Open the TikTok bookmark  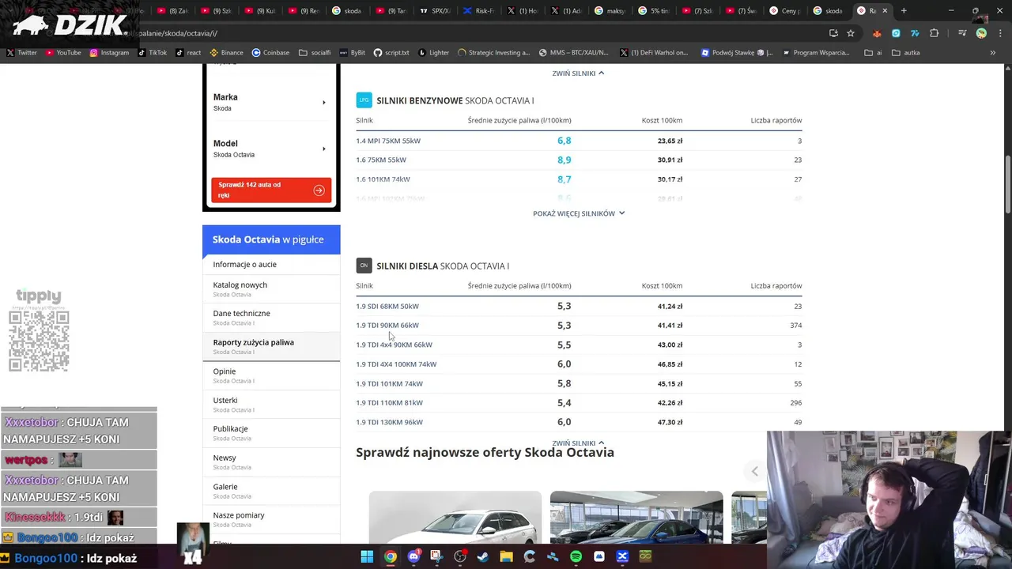[153, 53]
